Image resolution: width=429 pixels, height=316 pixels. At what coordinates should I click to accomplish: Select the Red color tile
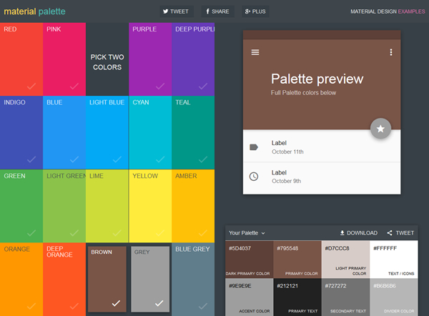pyautogui.click(x=21, y=59)
